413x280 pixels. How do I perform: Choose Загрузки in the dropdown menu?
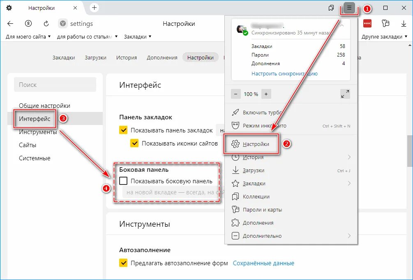pos(291,170)
